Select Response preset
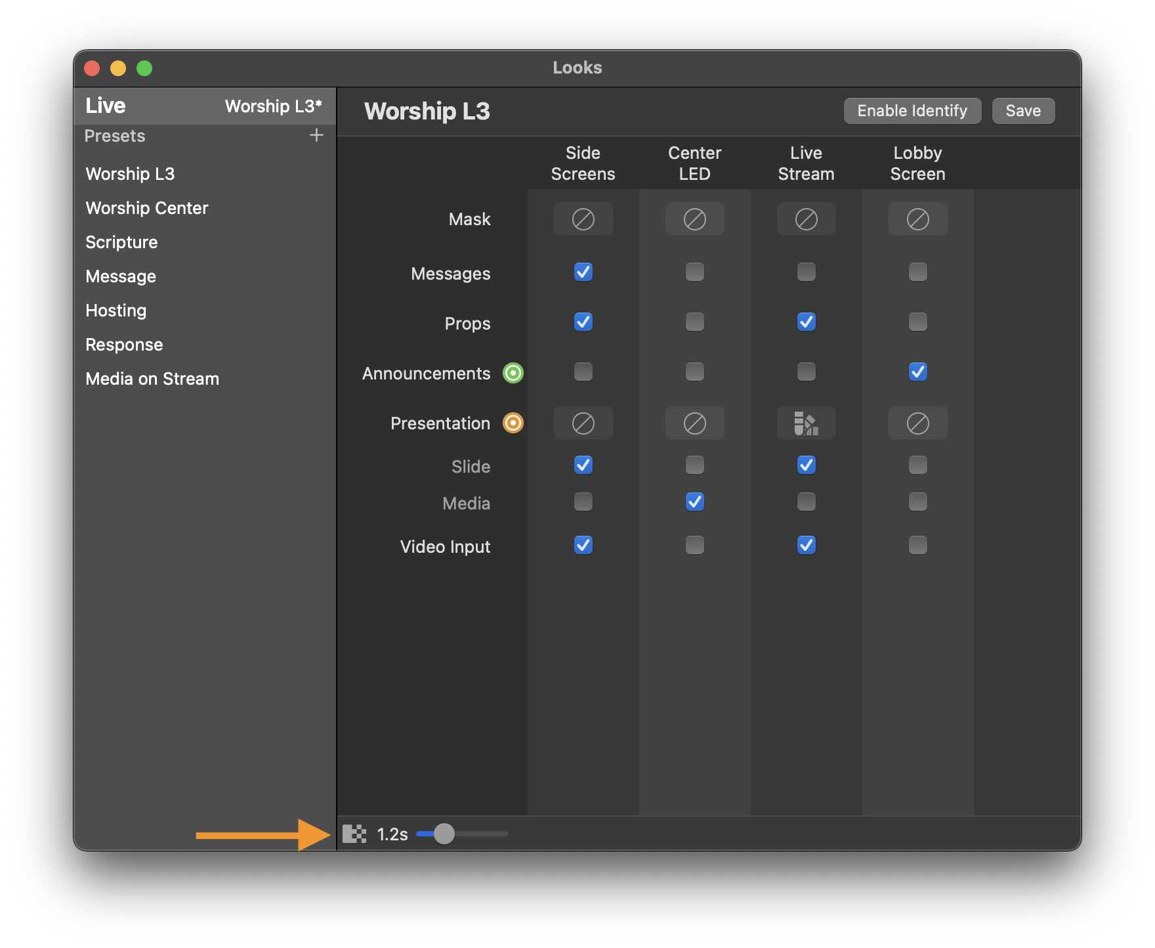Viewport: 1155px width, 948px height. click(x=205, y=345)
